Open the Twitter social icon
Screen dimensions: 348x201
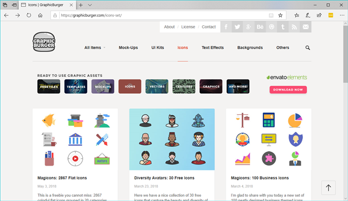(x=237, y=27)
